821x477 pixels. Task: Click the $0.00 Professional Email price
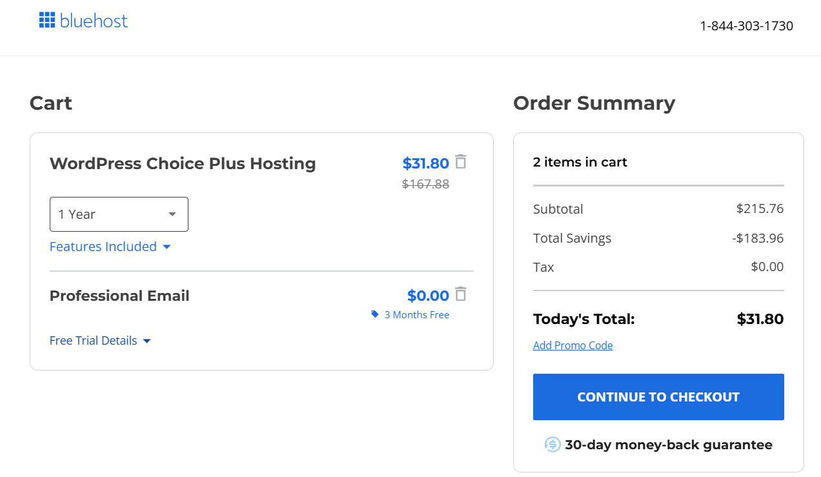(428, 296)
